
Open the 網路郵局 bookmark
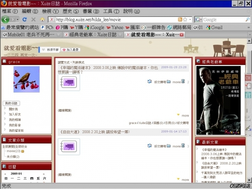179,28
